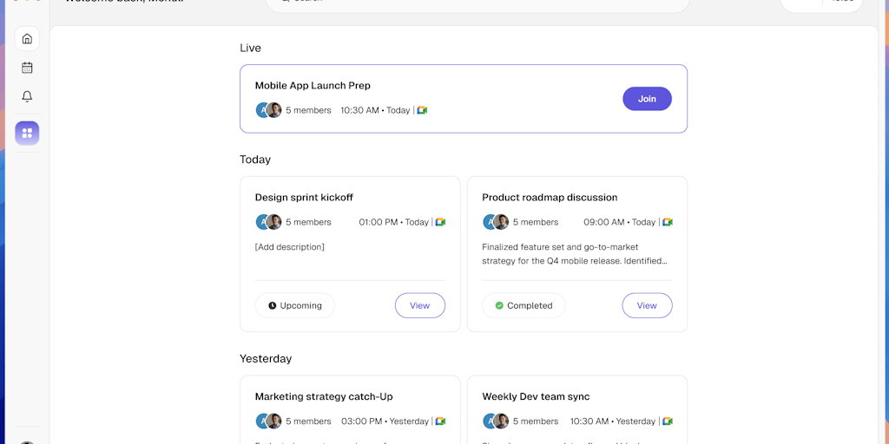Screen dimensions: 889x444
Task: Open the Design sprint kickoff title
Action: coord(304,198)
